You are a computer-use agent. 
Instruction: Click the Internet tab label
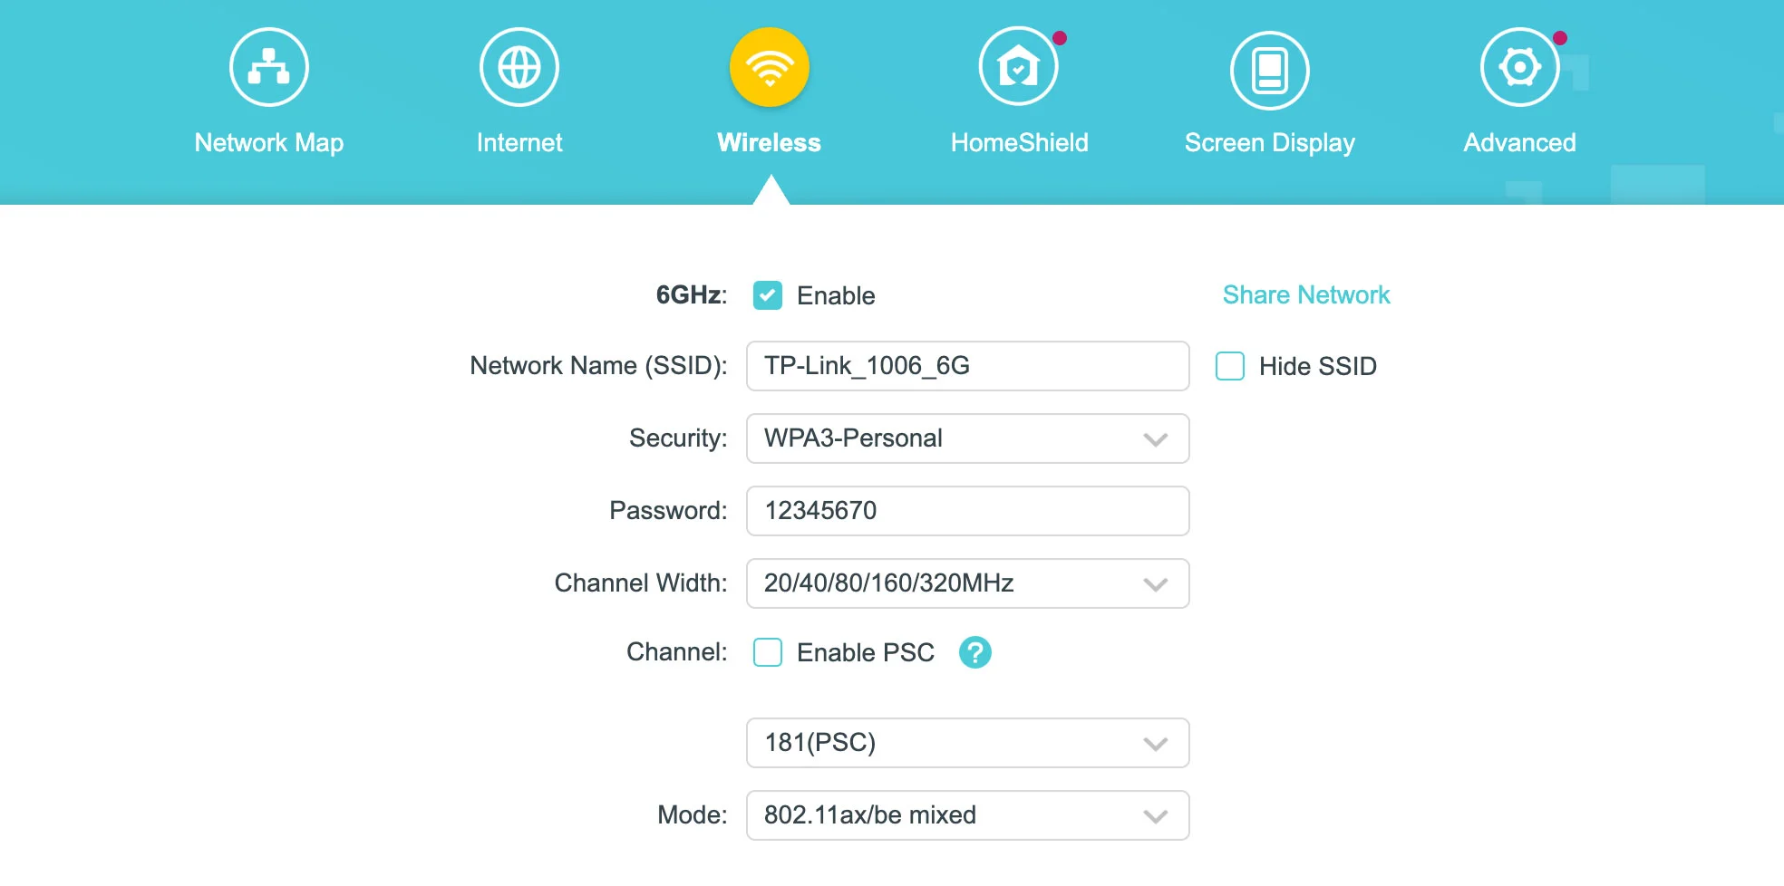coord(519,143)
